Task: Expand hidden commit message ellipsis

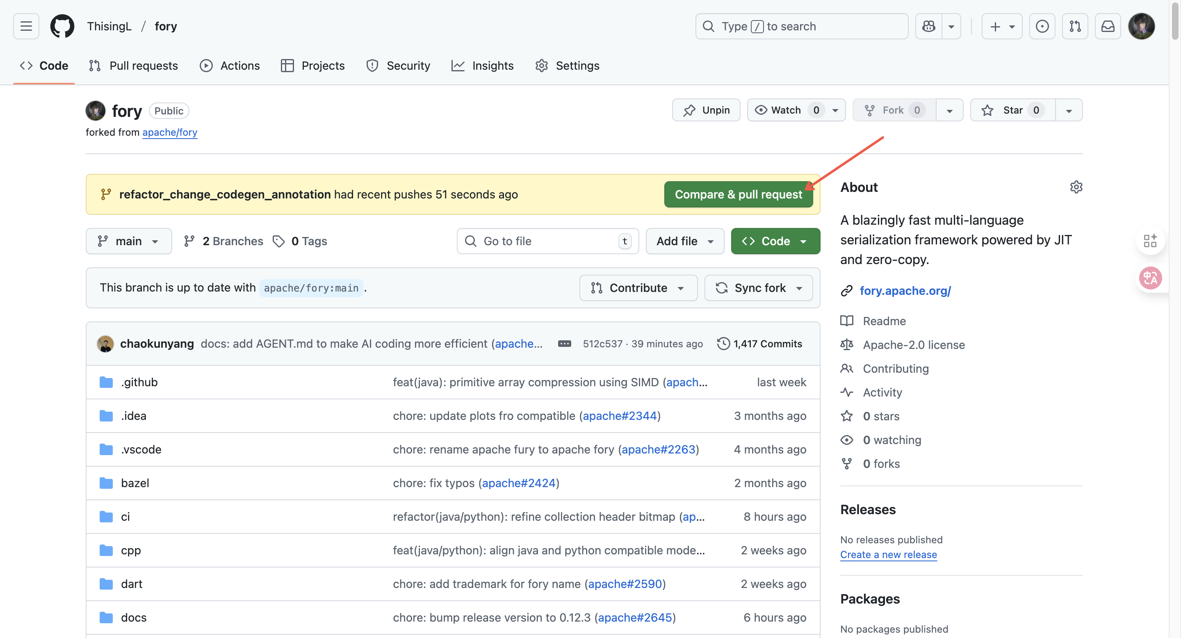Action: 564,344
